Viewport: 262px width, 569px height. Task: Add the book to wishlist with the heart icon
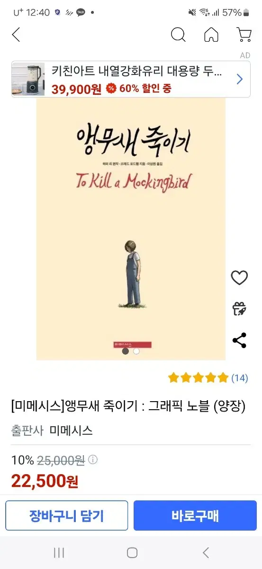[x=239, y=278]
